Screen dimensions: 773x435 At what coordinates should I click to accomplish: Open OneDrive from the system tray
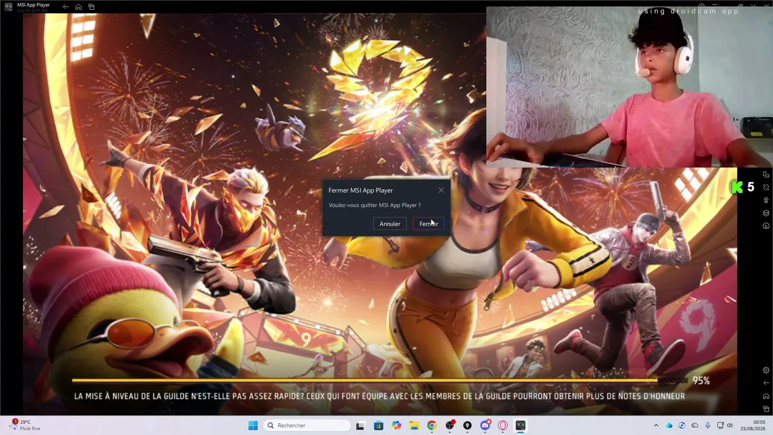(x=669, y=425)
